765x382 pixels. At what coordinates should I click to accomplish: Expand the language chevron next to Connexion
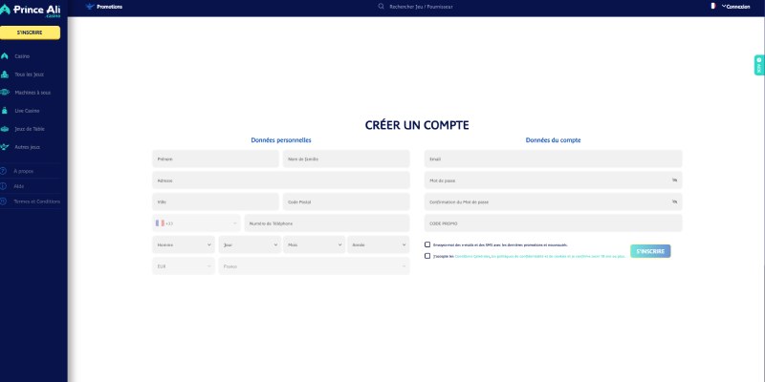[724, 7]
